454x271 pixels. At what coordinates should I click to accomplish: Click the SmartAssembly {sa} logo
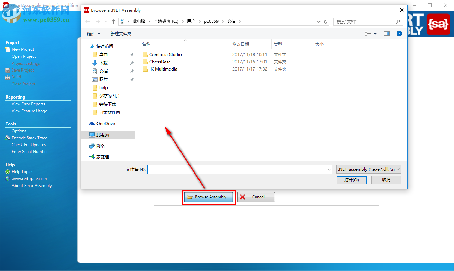(438, 24)
